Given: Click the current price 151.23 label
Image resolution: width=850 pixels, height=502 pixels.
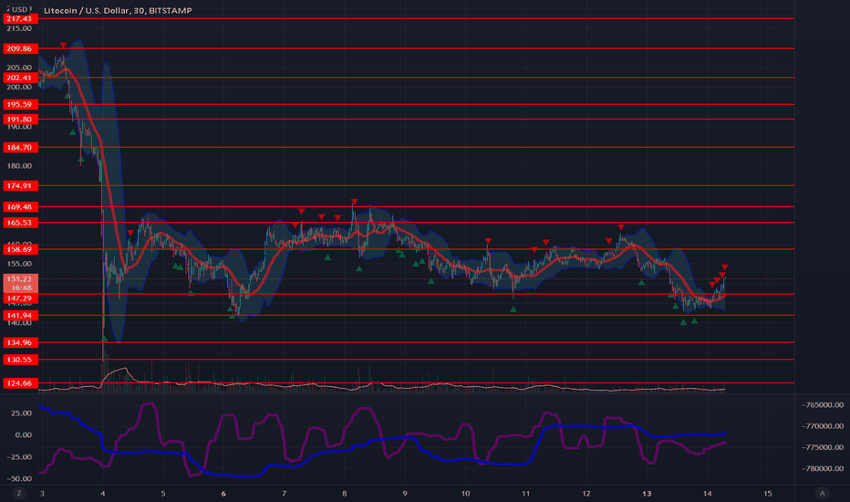Looking at the screenshot, I should pos(20,283).
